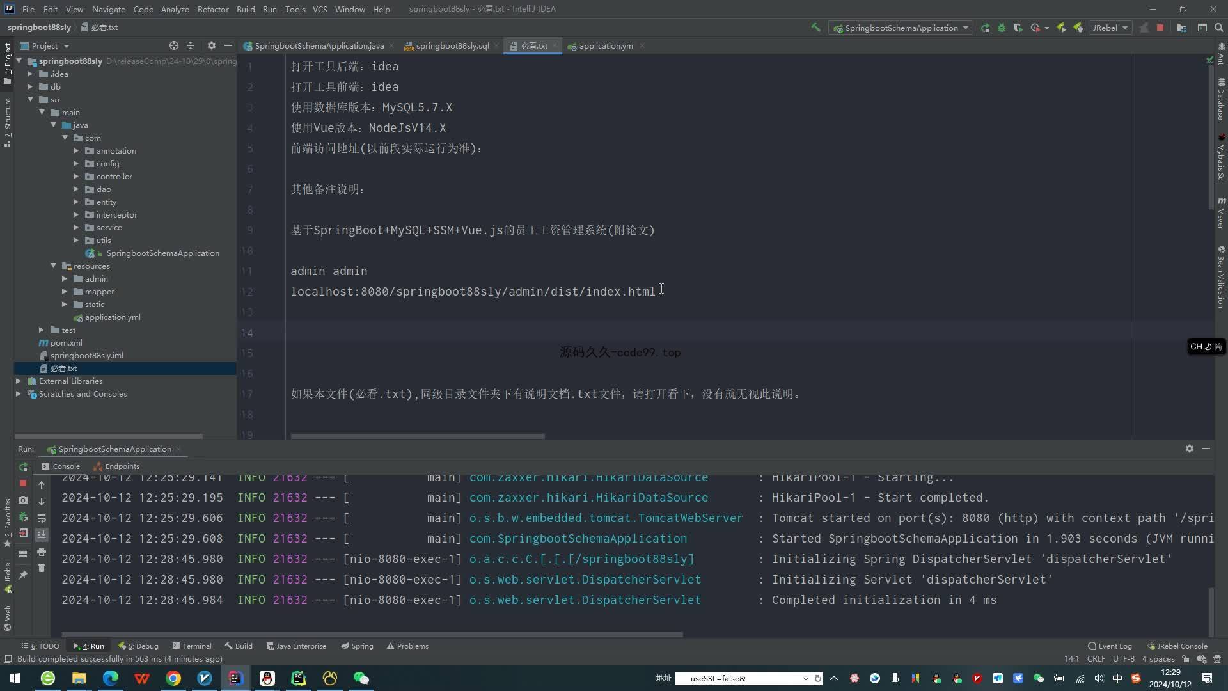Open the Terminal tool window
This screenshot has height=691, width=1228.
click(x=192, y=646)
